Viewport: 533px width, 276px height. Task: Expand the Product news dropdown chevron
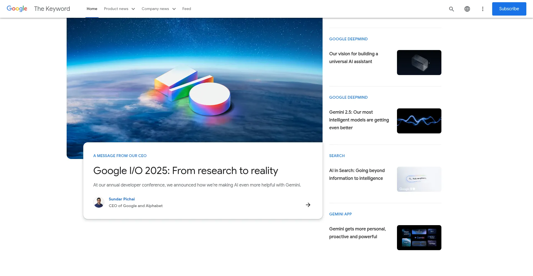(133, 9)
